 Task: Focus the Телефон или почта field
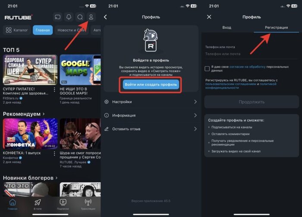click(x=252, y=54)
